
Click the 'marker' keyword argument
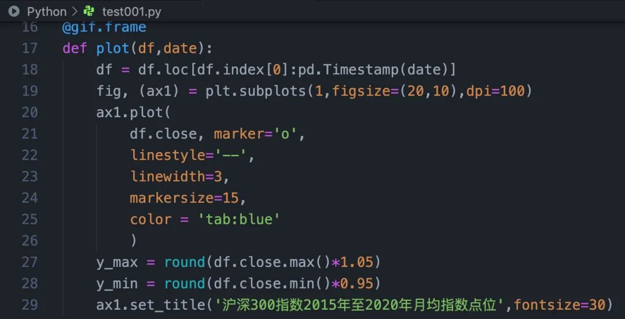coord(239,134)
